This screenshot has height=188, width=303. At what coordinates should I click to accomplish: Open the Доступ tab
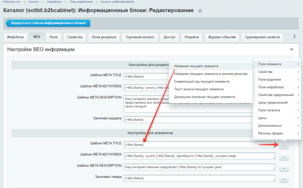[x=170, y=37]
